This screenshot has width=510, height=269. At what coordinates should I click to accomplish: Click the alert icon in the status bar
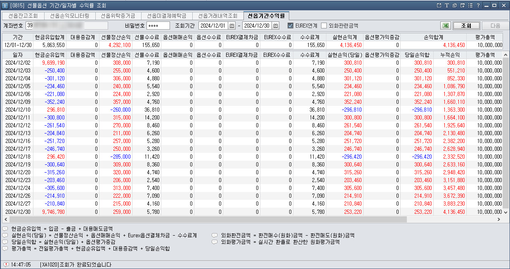6,265
